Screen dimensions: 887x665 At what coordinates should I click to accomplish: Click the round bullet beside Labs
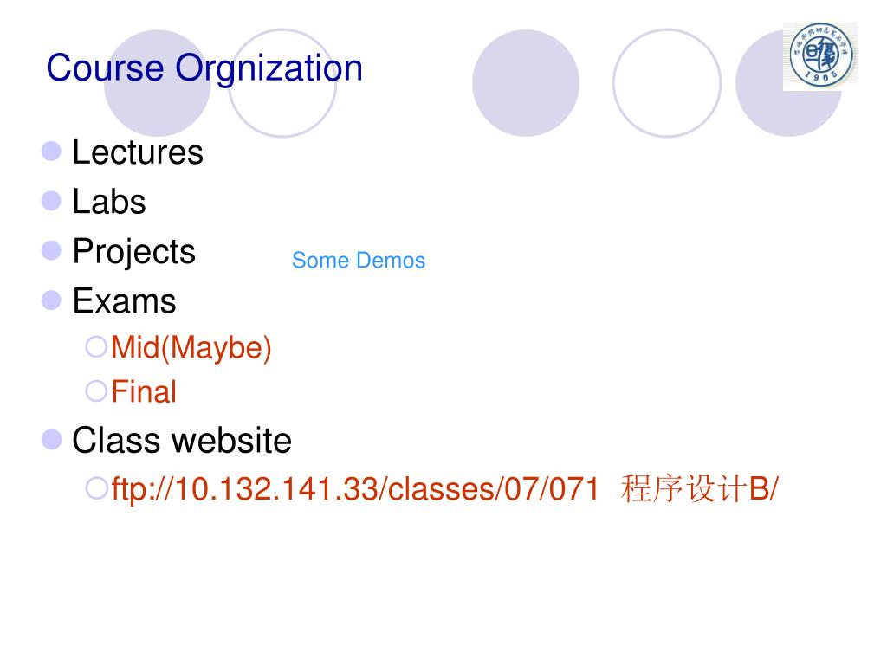(x=51, y=201)
